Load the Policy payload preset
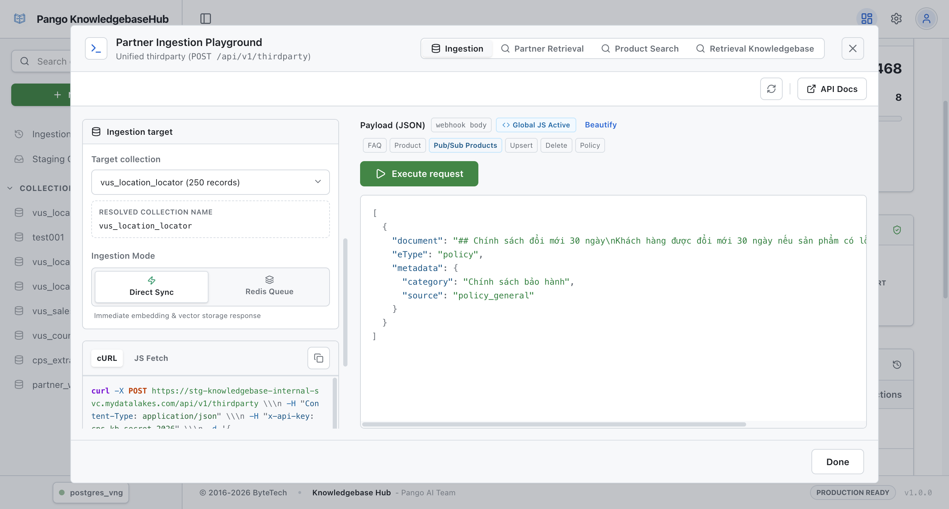 pos(590,145)
